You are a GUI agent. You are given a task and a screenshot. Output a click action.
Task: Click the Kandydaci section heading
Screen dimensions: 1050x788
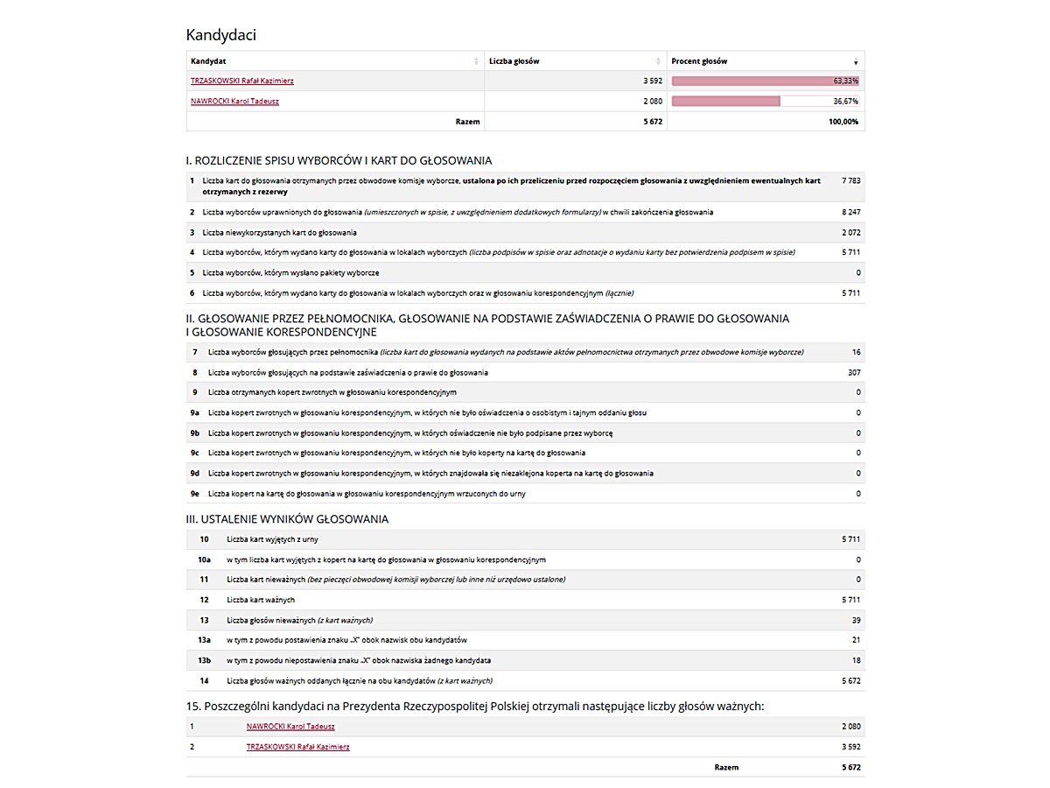(220, 35)
